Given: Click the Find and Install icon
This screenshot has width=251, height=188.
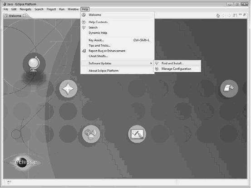Looking at the screenshot, I should click(x=157, y=63).
